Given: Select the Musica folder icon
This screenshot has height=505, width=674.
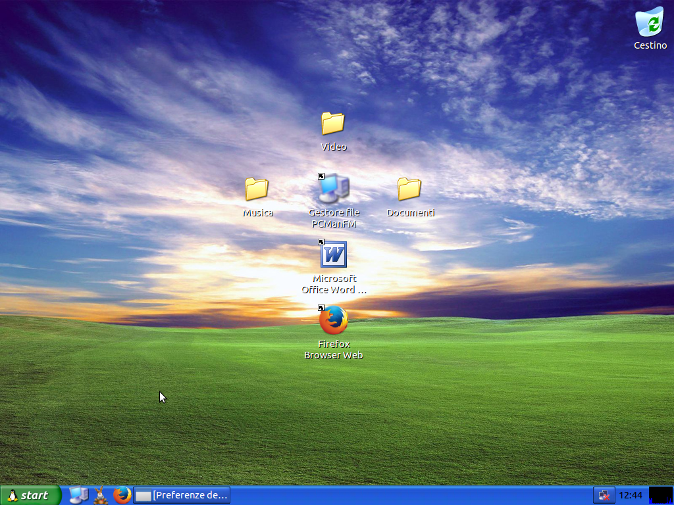Looking at the screenshot, I should click(257, 189).
